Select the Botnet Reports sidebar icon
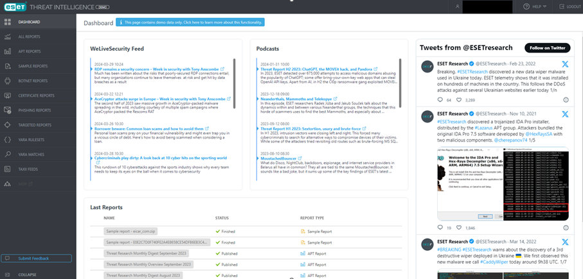The image size is (583, 279). tap(8, 81)
